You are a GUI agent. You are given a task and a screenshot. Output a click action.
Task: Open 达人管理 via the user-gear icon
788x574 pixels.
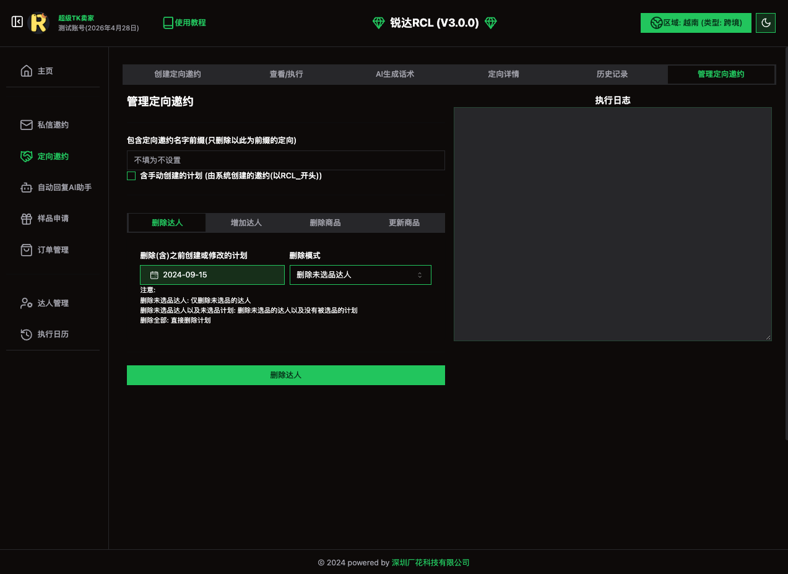click(x=26, y=303)
